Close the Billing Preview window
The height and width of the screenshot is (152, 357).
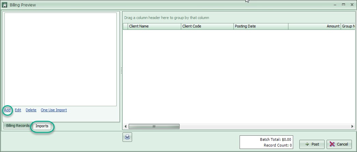pyautogui.click(x=352, y=5)
